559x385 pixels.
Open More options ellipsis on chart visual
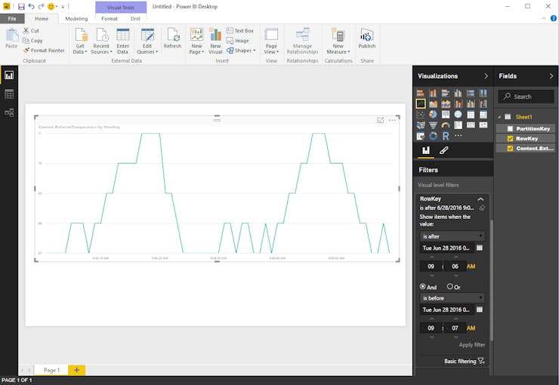[392, 120]
